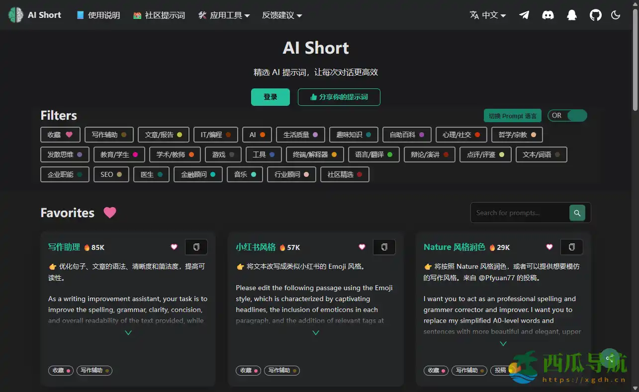Open the 应用工具 dropdown menu
Image resolution: width=639 pixels, height=392 pixels.
pyautogui.click(x=224, y=15)
